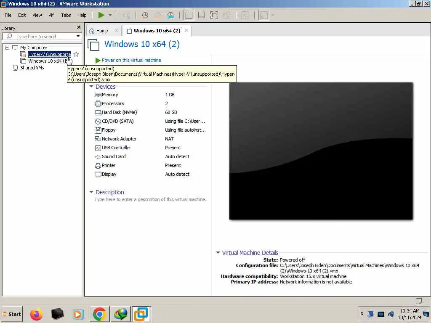Click the Full Screen mode toolbar icon

point(214,15)
